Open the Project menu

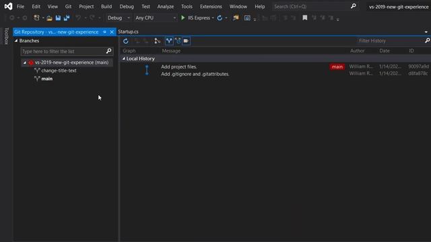coord(86,6)
